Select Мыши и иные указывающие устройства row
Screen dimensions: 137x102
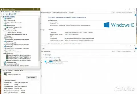pyautogui.click(x=17, y=48)
